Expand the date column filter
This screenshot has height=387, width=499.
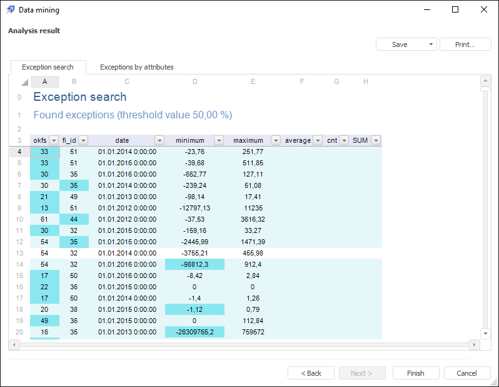click(x=159, y=140)
